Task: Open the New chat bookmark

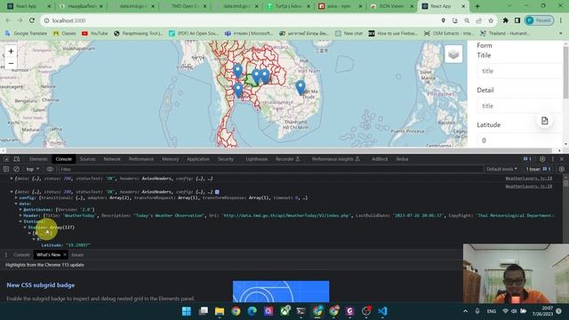Action: pos(349,34)
